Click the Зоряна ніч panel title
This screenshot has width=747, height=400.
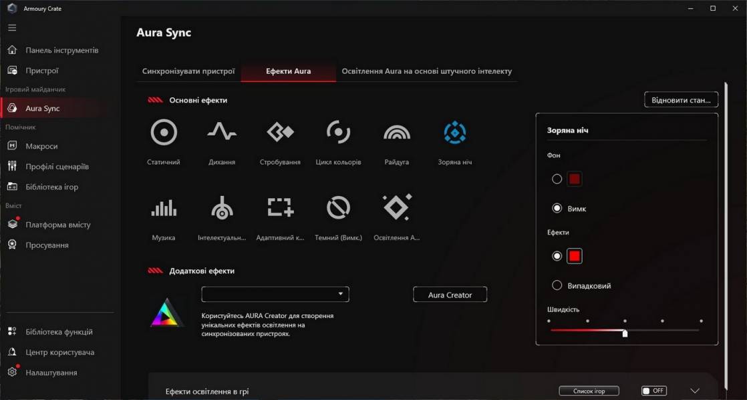pyautogui.click(x=567, y=130)
